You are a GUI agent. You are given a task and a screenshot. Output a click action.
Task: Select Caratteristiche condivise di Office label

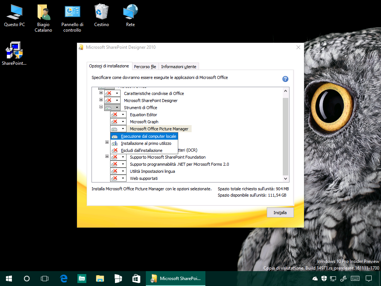154,93
